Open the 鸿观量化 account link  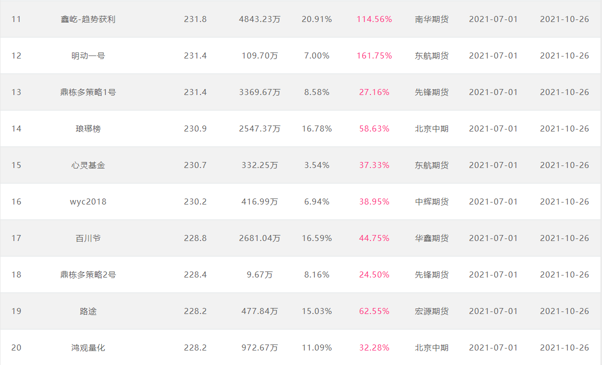click(x=88, y=347)
